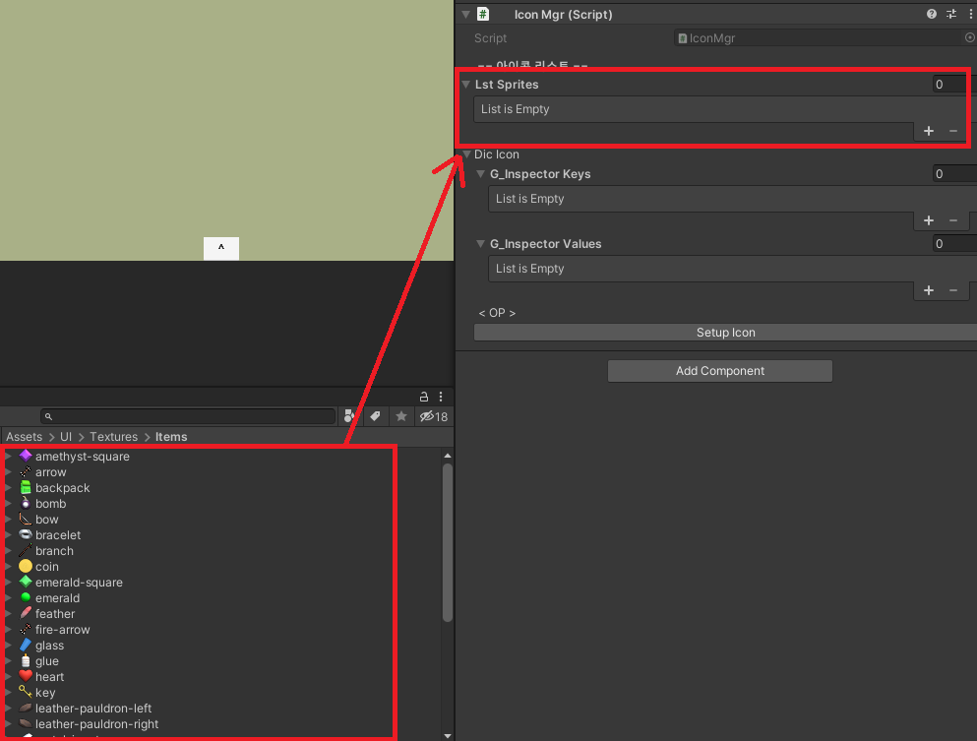Click the search-by-label tag icon
The height and width of the screenshot is (741, 977).
375,415
